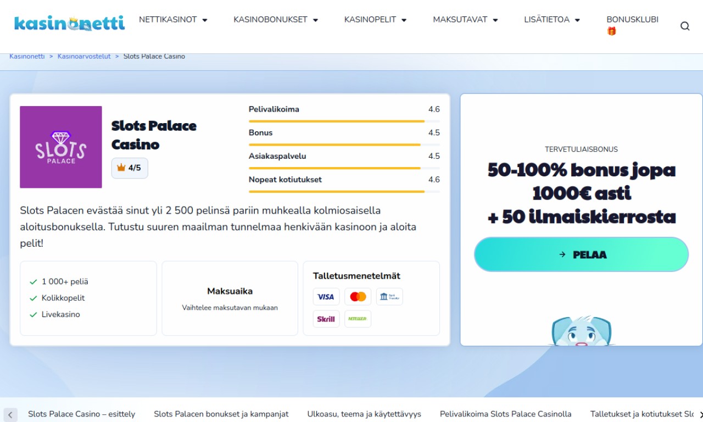The width and height of the screenshot is (703, 422).
Task: Jump to Slots Palace Casino – esittely section
Action: tap(81, 414)
